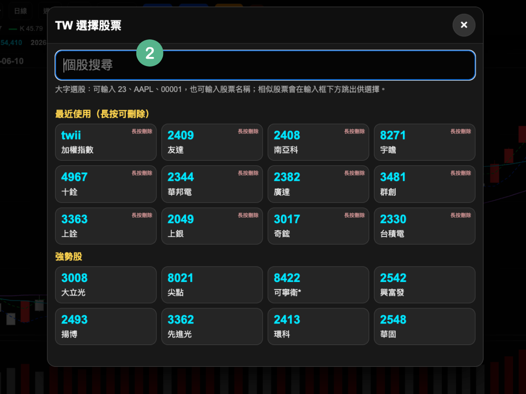This screenshot has height=394, width=526.
Task: Click 日線 button in background chart
Action: pos(20,11)
